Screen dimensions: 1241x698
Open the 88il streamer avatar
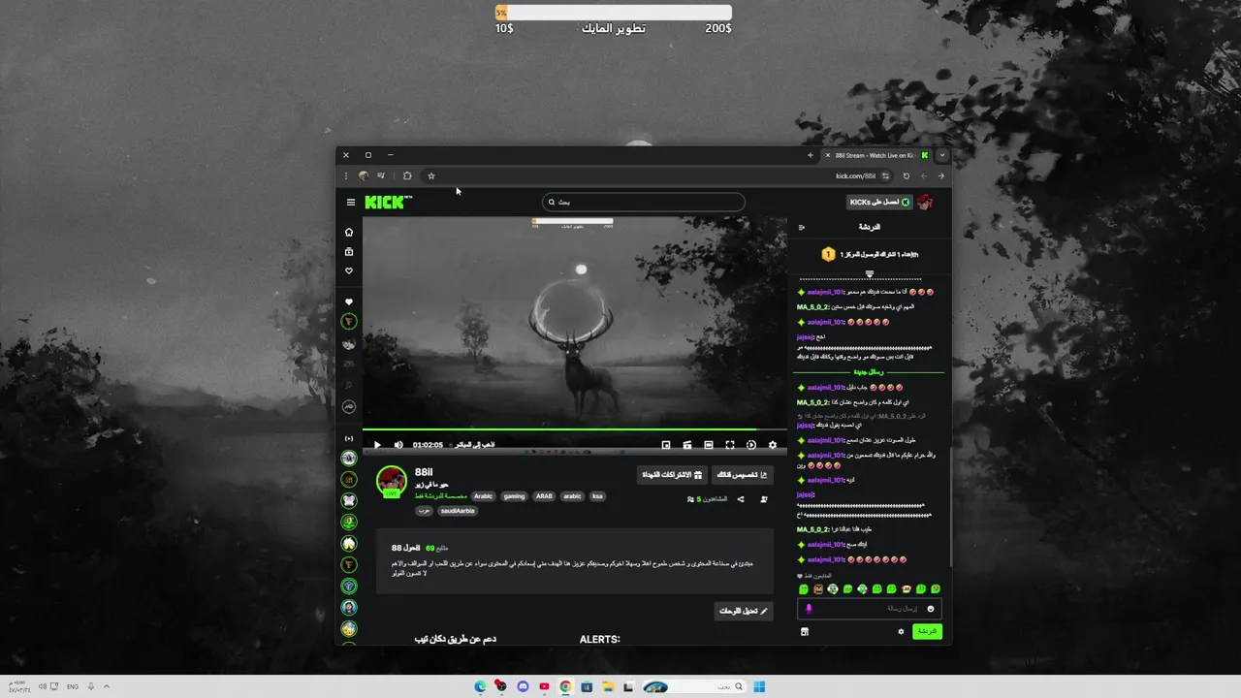coord(392,481)
